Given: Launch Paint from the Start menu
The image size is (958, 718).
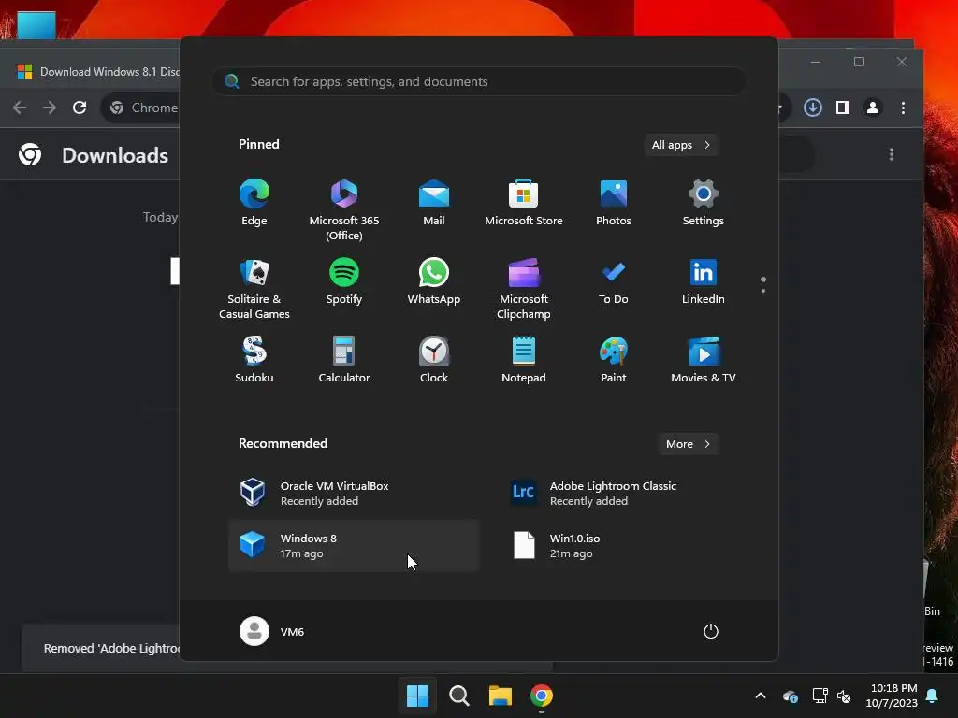Looking at the screenshot, I should tap(614, 360).
